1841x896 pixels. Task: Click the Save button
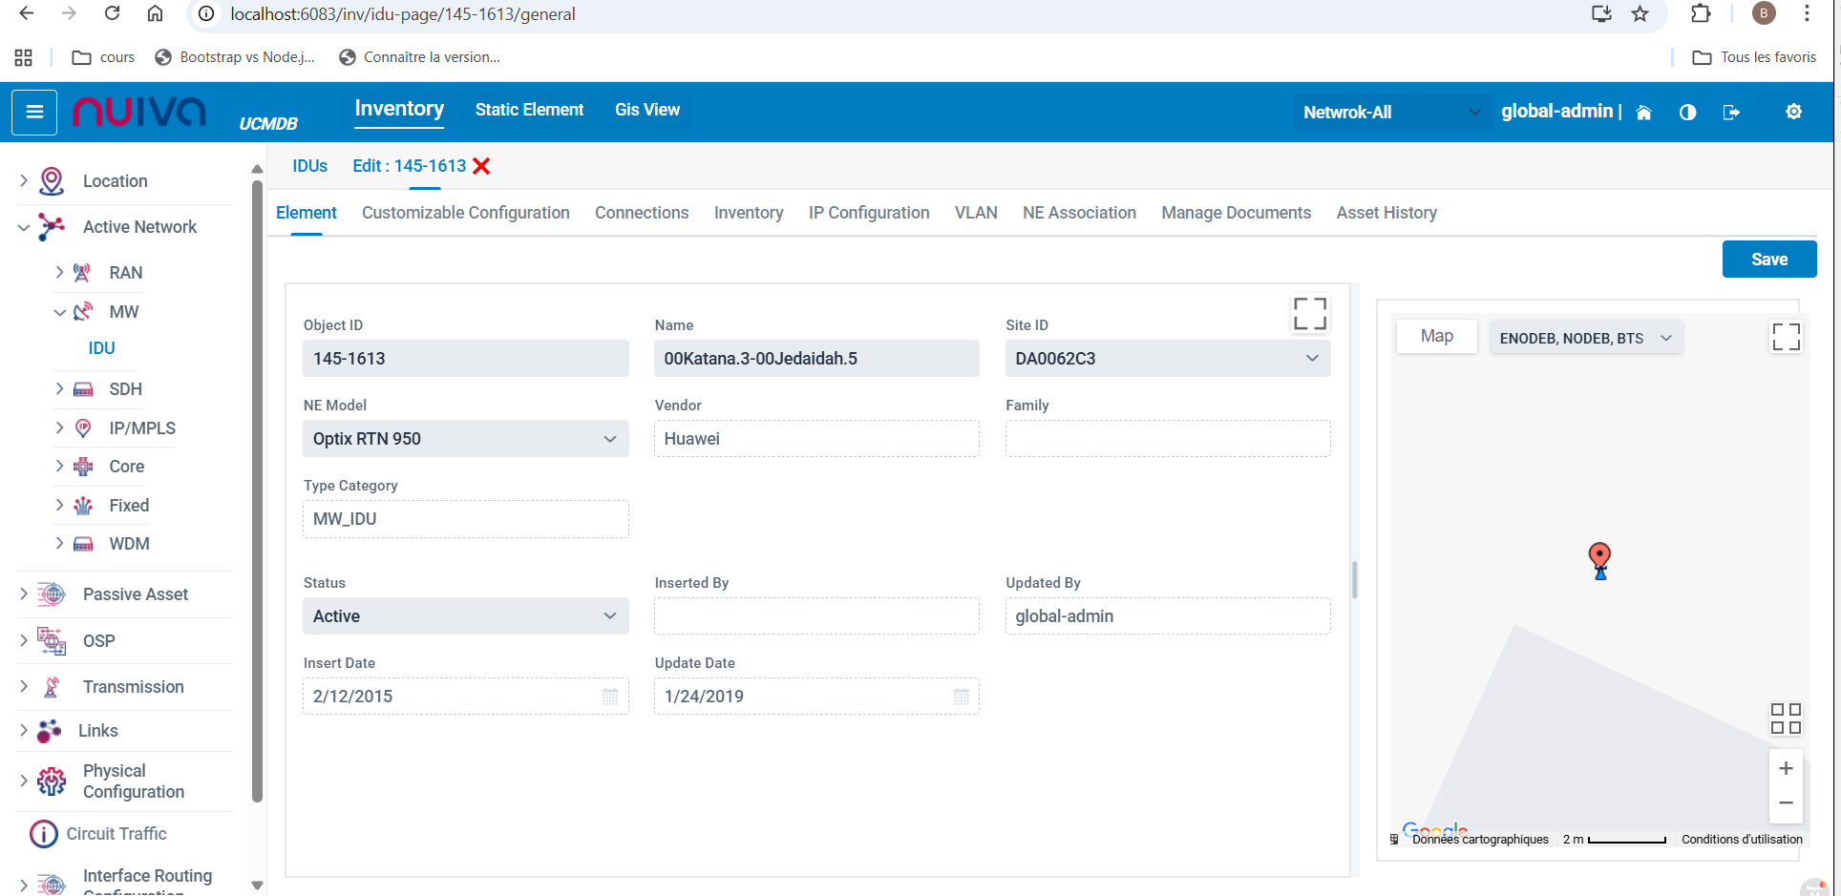1768,260
